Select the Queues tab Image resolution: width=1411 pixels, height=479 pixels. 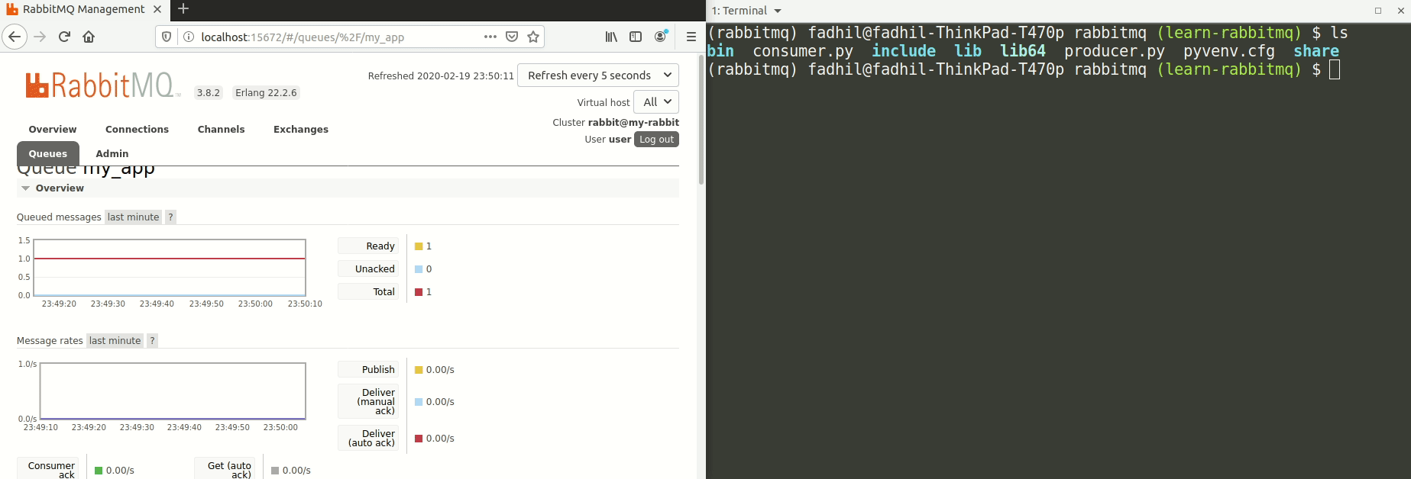point(48,153)
